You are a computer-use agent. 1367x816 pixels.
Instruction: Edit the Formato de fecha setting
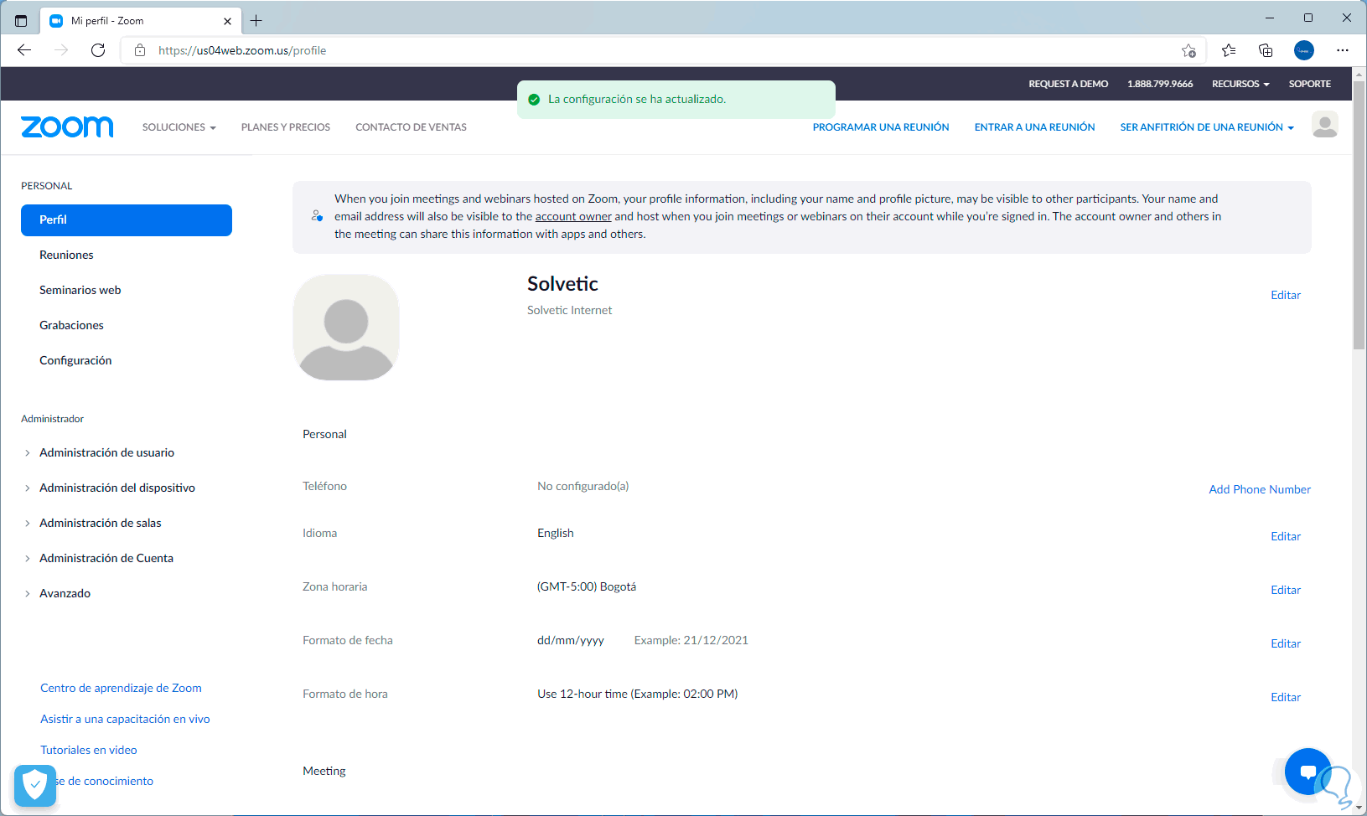coord(1286,643)
